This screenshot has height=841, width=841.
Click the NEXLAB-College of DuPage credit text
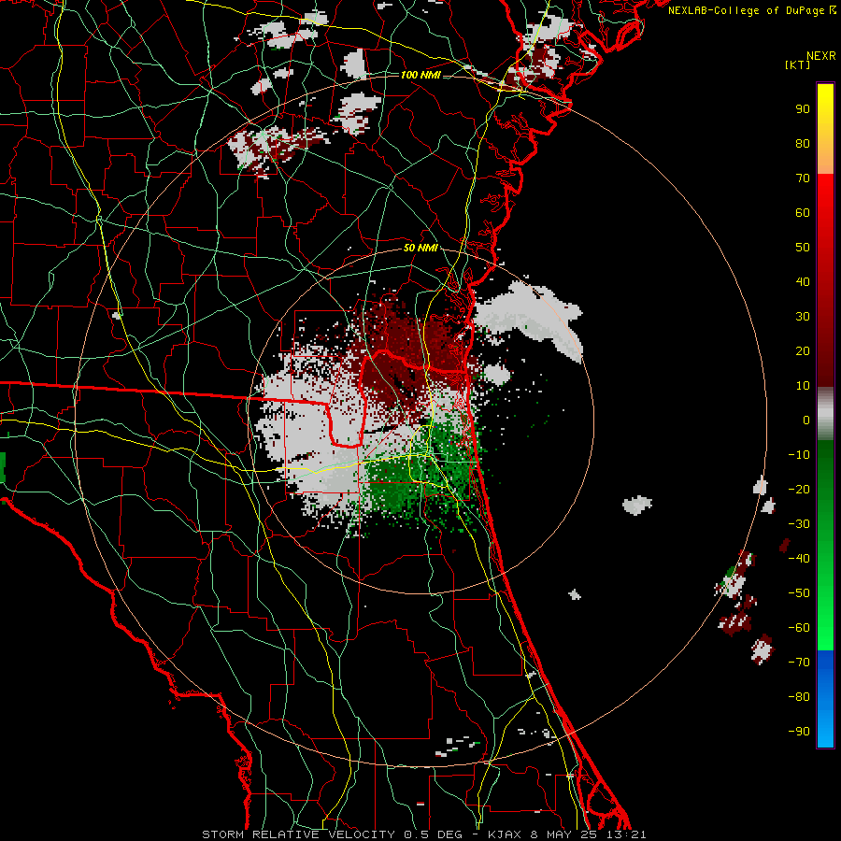pyautogui.click(x=747, y=10)
